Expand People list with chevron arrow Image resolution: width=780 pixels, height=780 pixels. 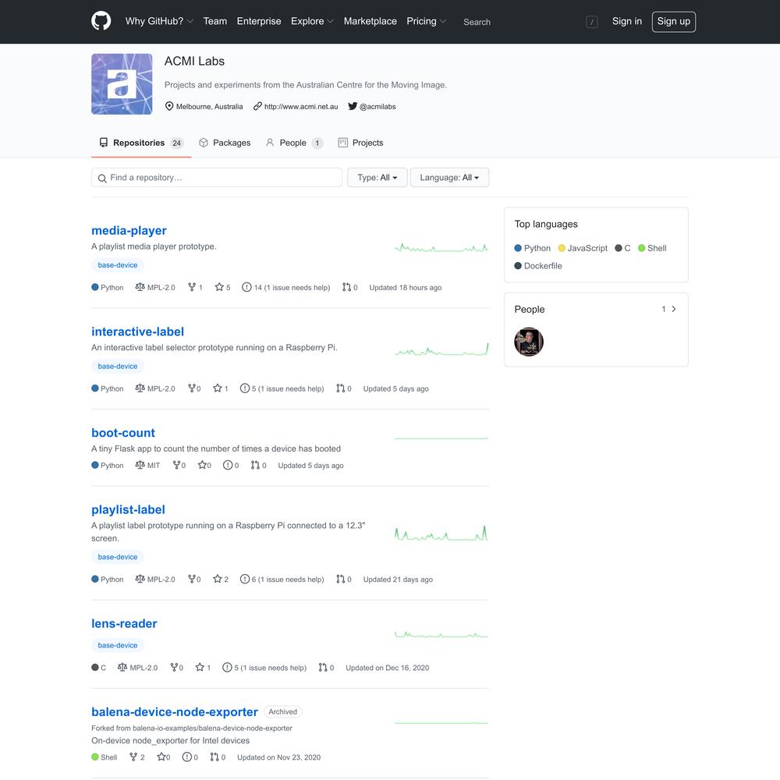click(674, 309)
